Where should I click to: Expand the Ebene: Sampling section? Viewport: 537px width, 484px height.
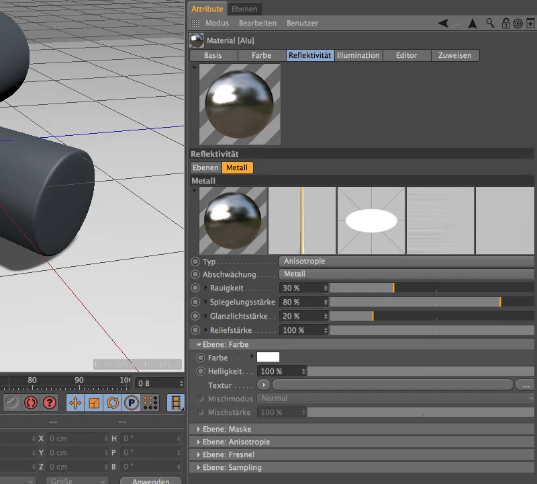(x=199, y=467)
